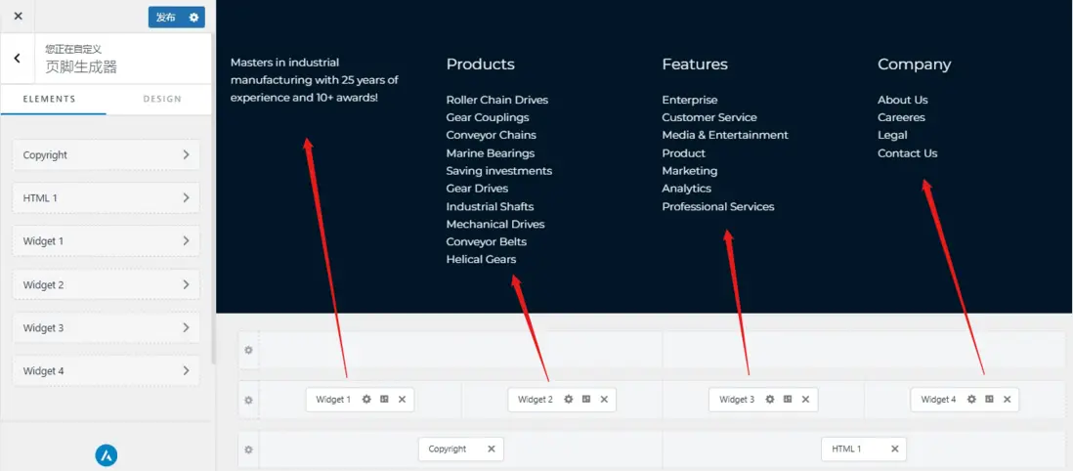Expand HTML 1 element options
Image resolution: width=1073 pixels, height=471 pixels.
pyautogui.click(x=106, y=197)
